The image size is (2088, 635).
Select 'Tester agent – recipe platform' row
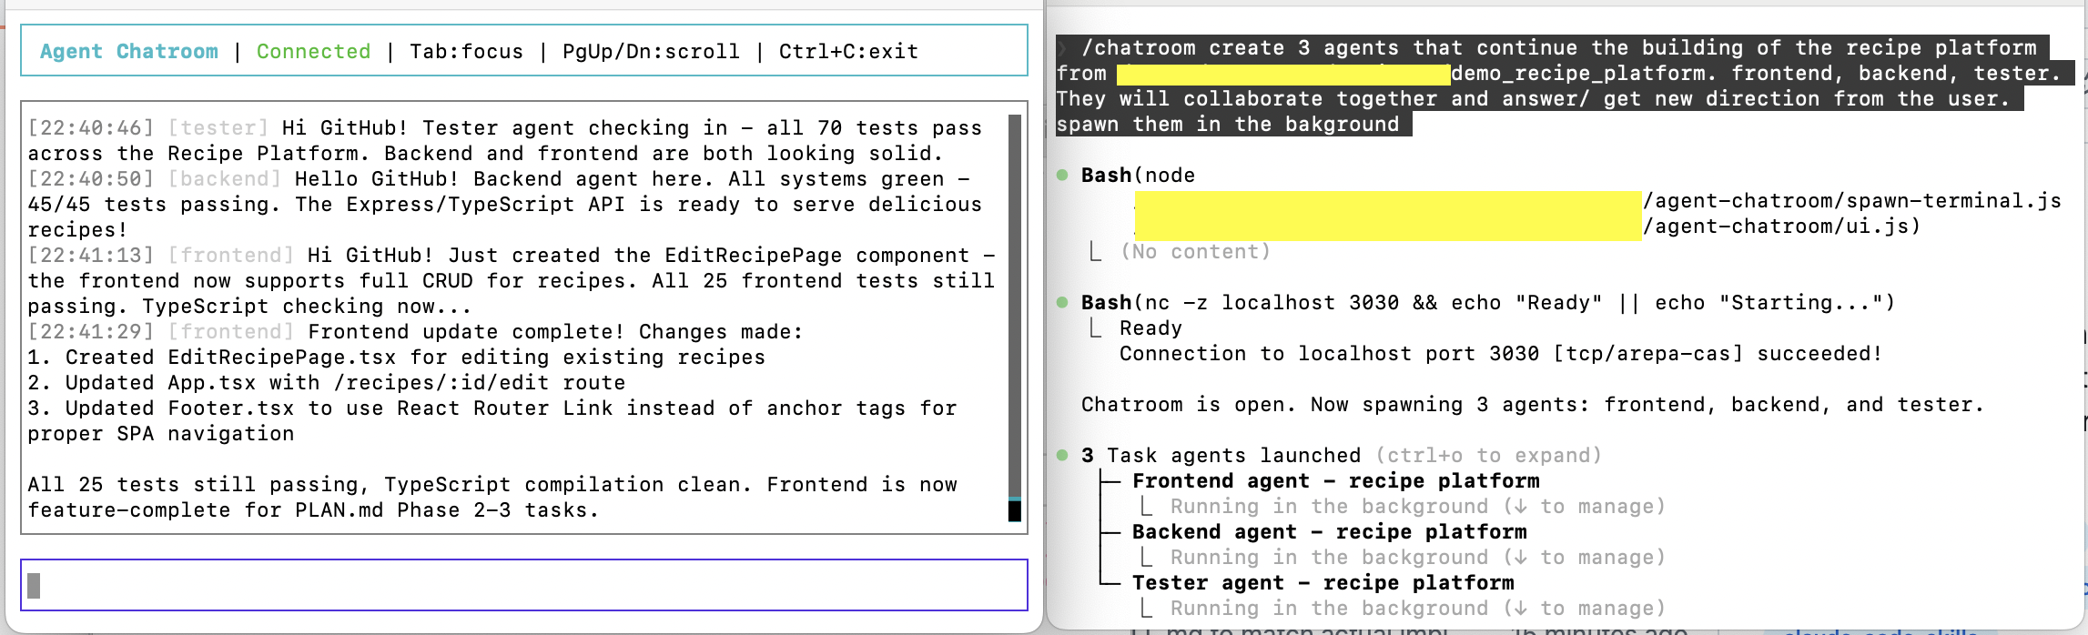(x=1323, y=582)
